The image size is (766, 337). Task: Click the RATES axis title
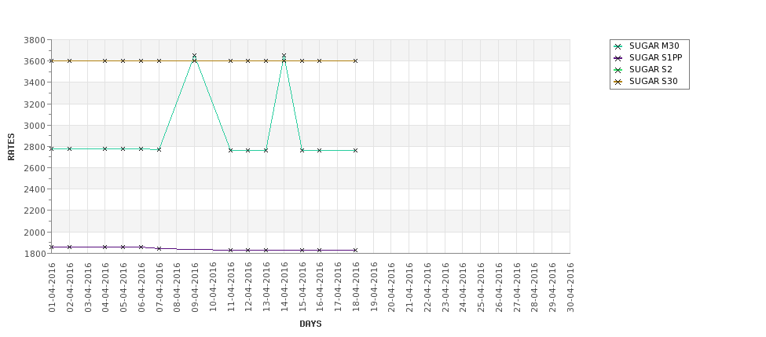point(11,147)
